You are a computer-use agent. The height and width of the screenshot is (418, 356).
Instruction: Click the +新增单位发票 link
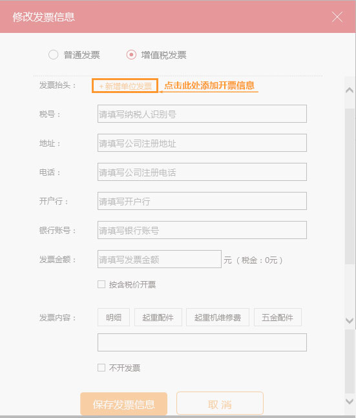coord(125,86)
